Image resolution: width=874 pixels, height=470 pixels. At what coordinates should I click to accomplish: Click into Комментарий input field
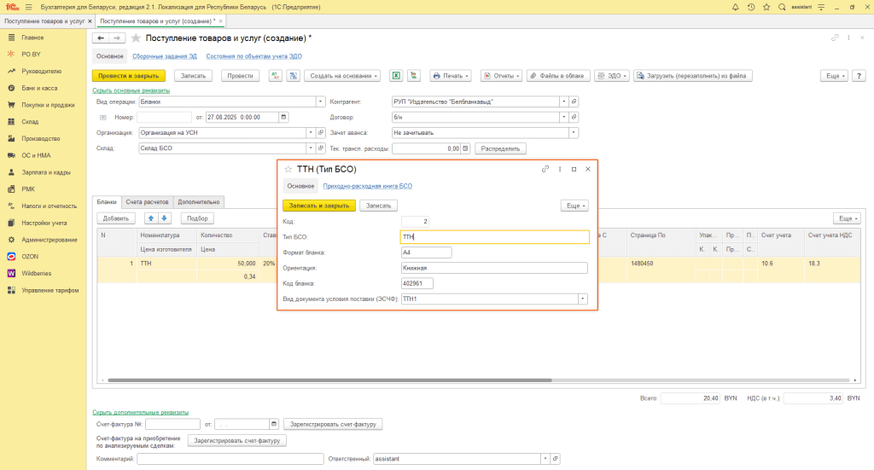point(230,459)
